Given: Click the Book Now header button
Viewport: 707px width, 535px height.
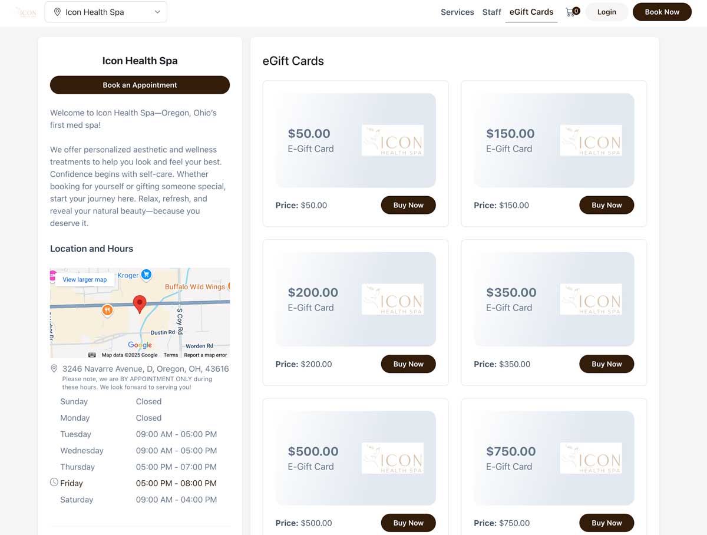Looking at the screenshot, I should click(x=662, y=12).
